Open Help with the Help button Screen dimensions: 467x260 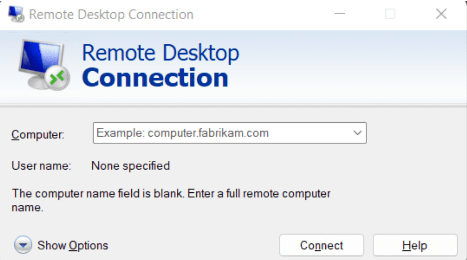[415, 245]
